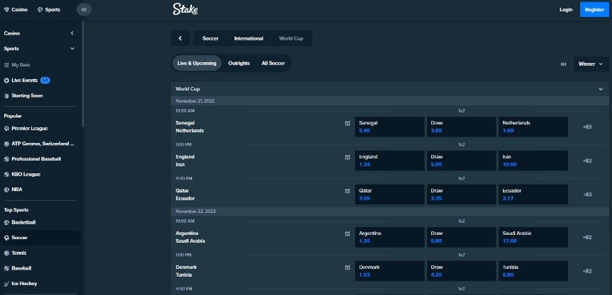Open the Senegal vs Netherlands match page
This screenshot has width=612, height=295.
tap(190, 127)
